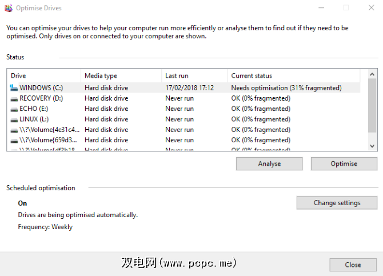Click LINUX row's Hard disk drive cell
The width and height of the screenshot is (383, 276).
(106, 119)
